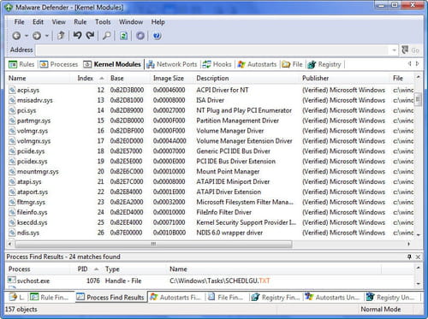Open the View menu
This screenshot has width=428, height=319.
[x=59, y=22]
